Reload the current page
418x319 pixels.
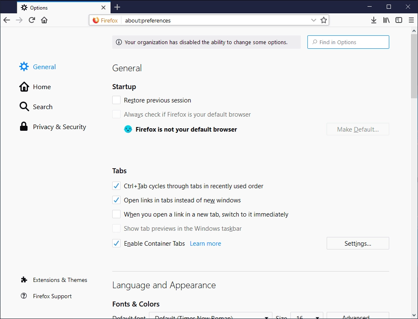(32, 20)
